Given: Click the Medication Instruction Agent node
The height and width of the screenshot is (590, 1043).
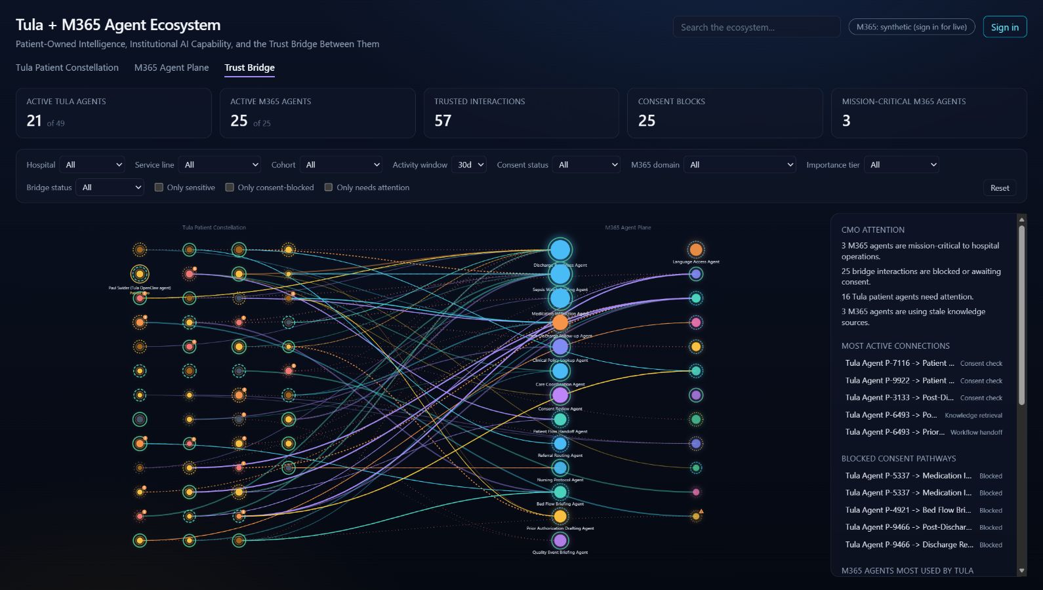Looking at the screenshot, I should coord(560,298).
